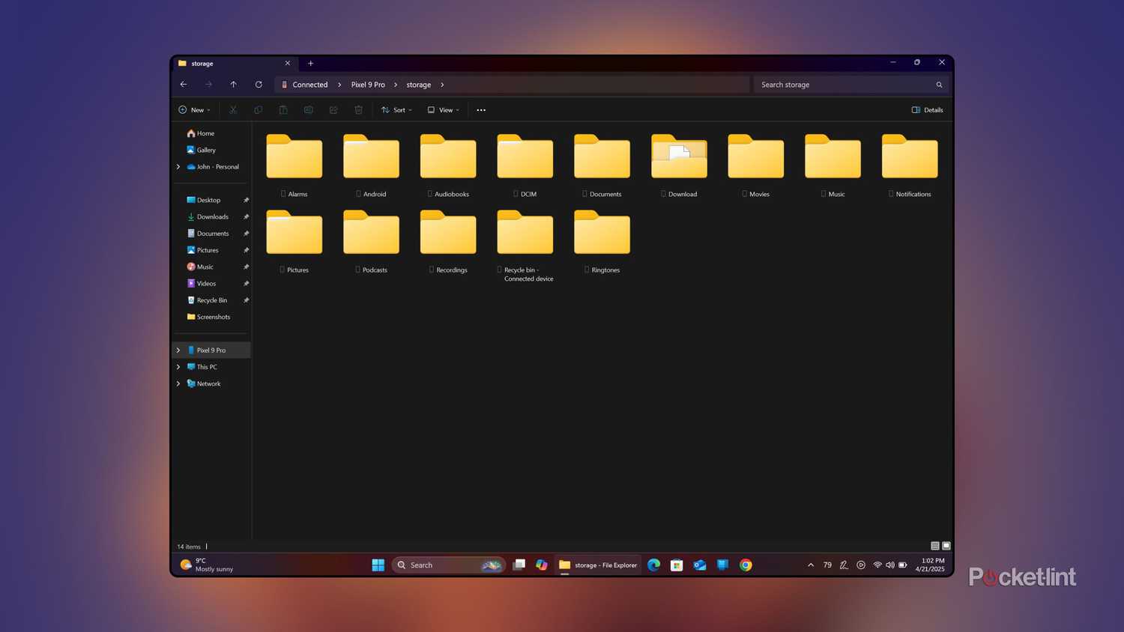
Task: Click the Rename icon in toolbar
Action: (308, 110)
